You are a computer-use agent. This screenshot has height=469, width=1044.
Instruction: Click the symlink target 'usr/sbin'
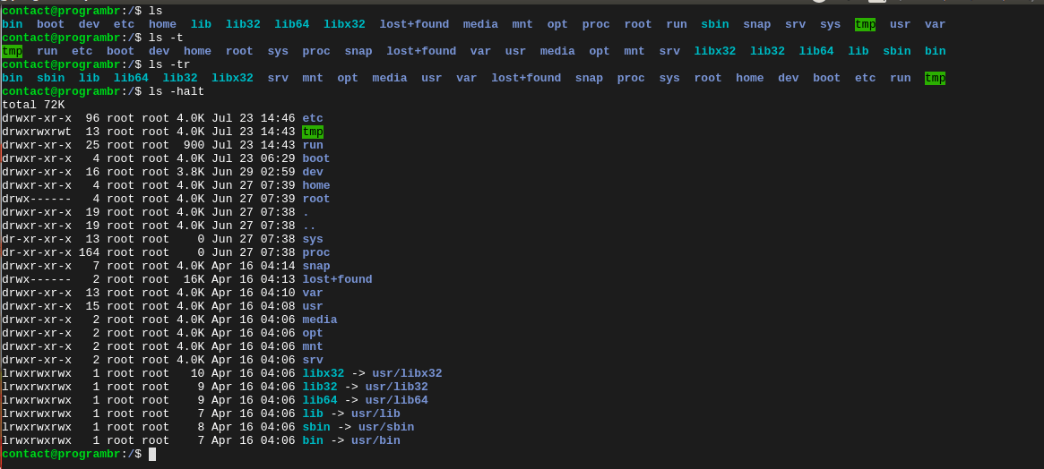coord(386,427)
